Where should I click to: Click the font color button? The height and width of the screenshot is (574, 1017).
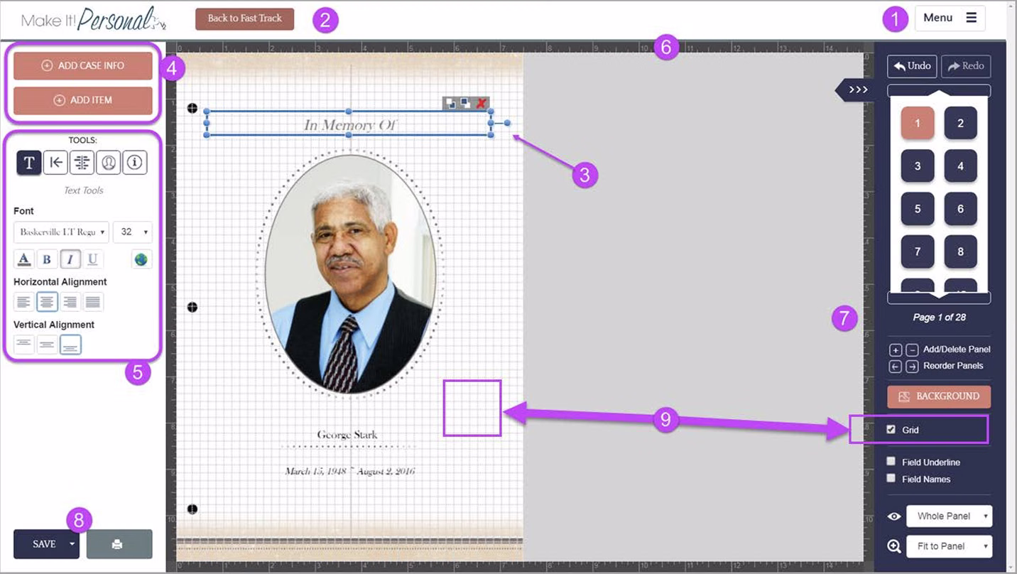pyautogui.click(x=24, y=259)
